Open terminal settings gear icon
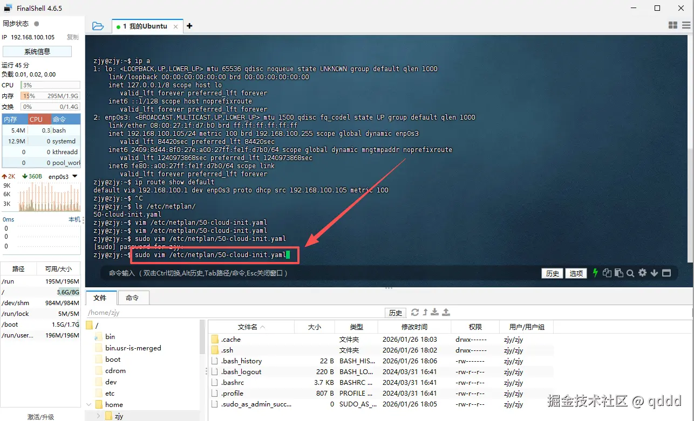This screenshot has height=421, width=694. (x=642, y=273)
